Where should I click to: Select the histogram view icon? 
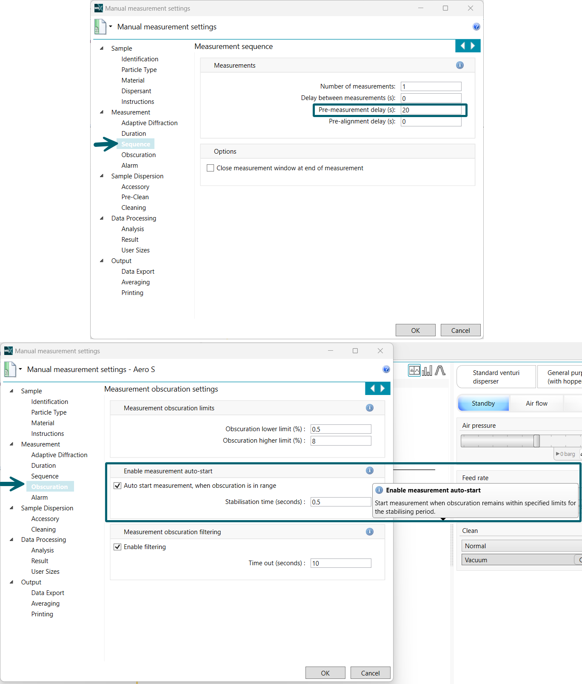click(x=427, y=370)
